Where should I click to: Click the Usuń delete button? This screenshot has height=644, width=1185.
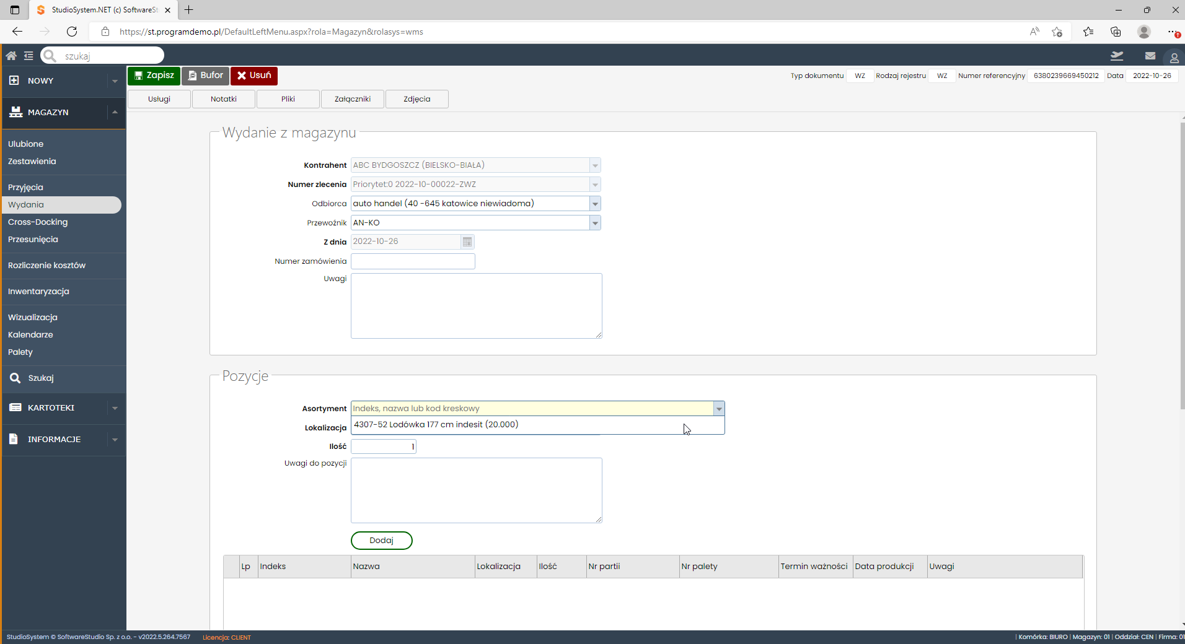[x=254, y=76]
